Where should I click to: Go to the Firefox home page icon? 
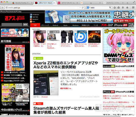127,8
